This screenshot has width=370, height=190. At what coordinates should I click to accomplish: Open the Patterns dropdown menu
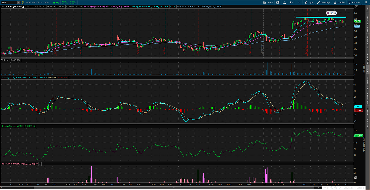[x=355, y=2]
